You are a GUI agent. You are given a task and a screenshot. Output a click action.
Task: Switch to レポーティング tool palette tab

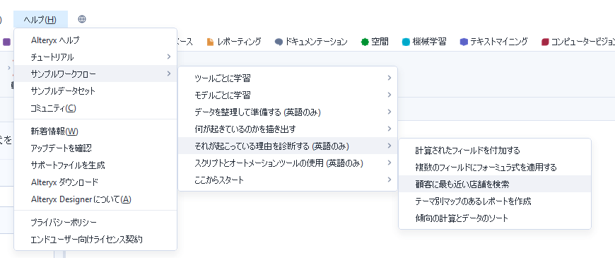coord(234,42)
